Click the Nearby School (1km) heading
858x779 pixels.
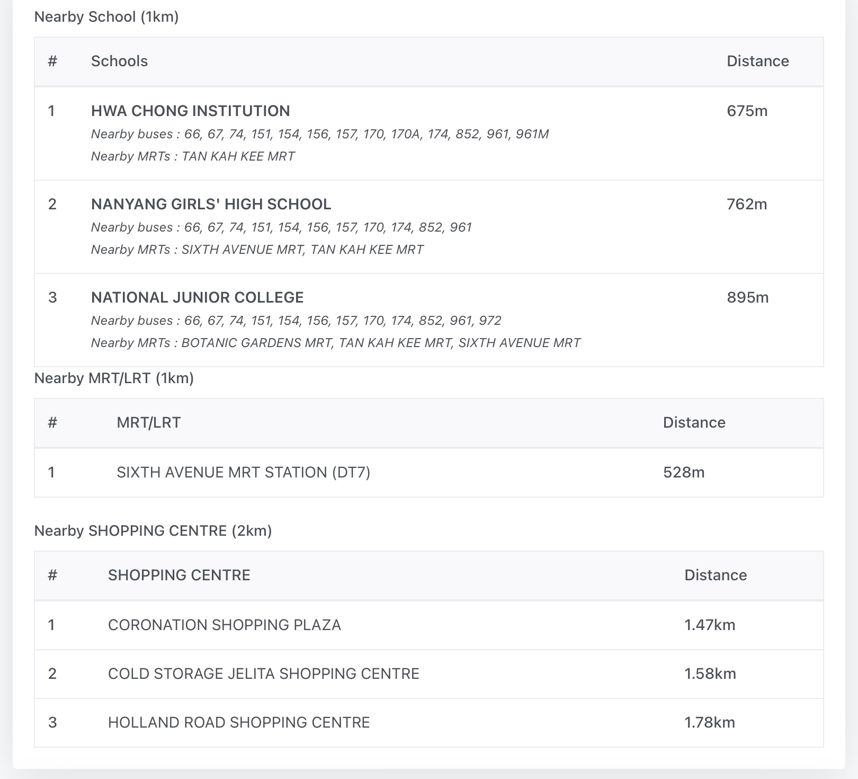coord(106,17)
